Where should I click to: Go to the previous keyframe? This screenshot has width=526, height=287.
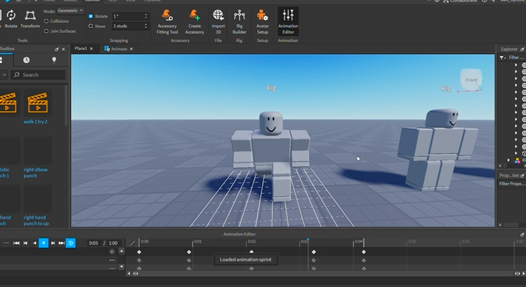(x=25, y=243)
